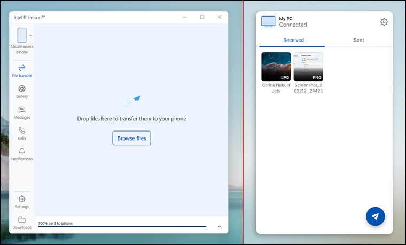Open the File transfer section in sidebar
Viewport: 406px width, 245px height.
pyautogui.click(x=22, y=70)
